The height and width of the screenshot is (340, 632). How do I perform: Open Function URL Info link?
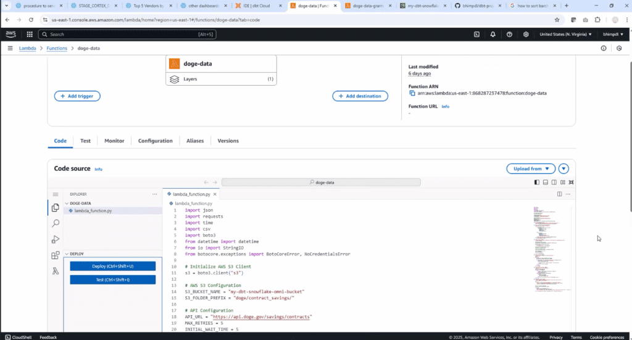pos(446,106)
